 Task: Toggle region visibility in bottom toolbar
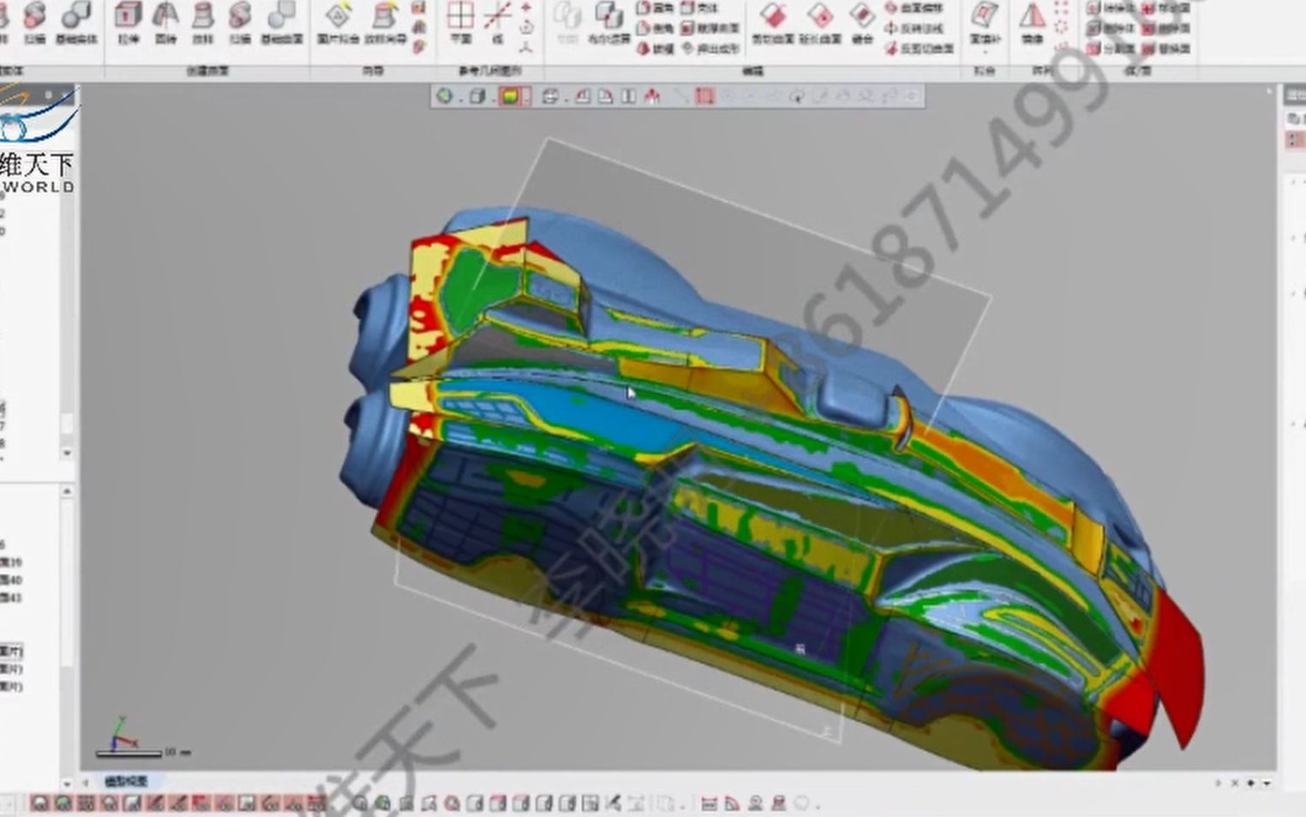(63, 803)
